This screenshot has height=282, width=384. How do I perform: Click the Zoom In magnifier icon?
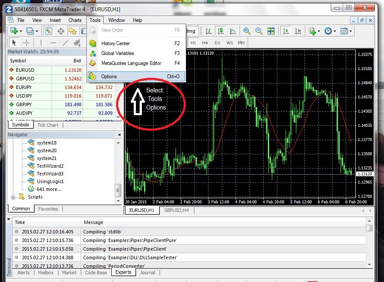[247, 31]
